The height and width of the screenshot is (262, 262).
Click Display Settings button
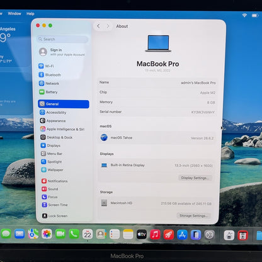click(x=195, y=178)
